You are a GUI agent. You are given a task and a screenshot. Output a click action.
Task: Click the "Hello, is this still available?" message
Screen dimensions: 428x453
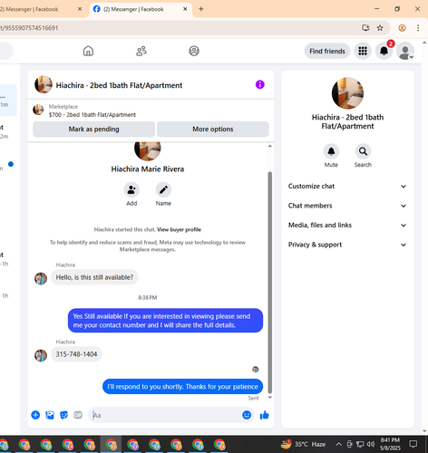pos(94,277)
